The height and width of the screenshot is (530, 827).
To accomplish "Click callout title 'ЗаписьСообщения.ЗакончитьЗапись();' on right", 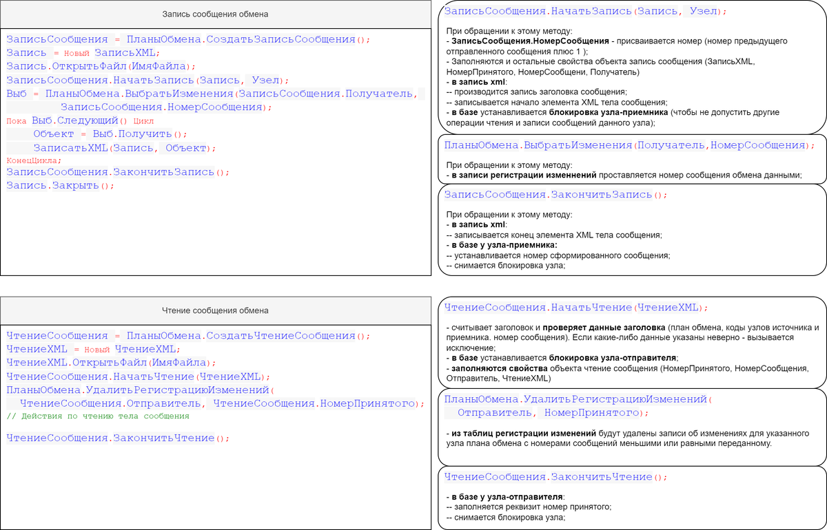I will coord(556,195).
